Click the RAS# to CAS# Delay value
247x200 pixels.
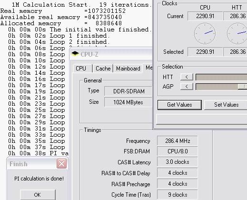point(178,173)
